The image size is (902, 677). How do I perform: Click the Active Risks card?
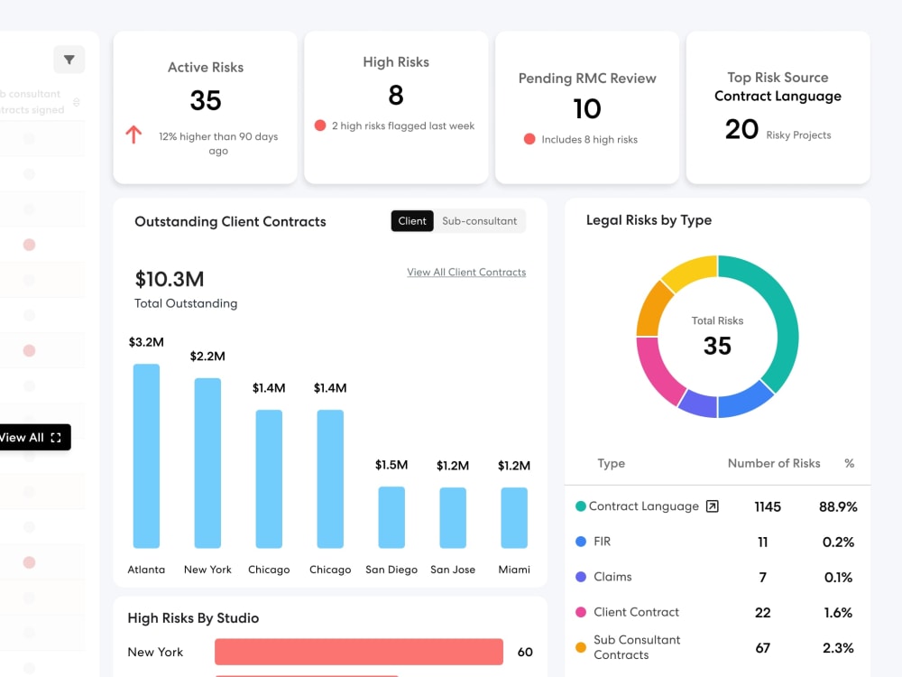pos(206,107)
